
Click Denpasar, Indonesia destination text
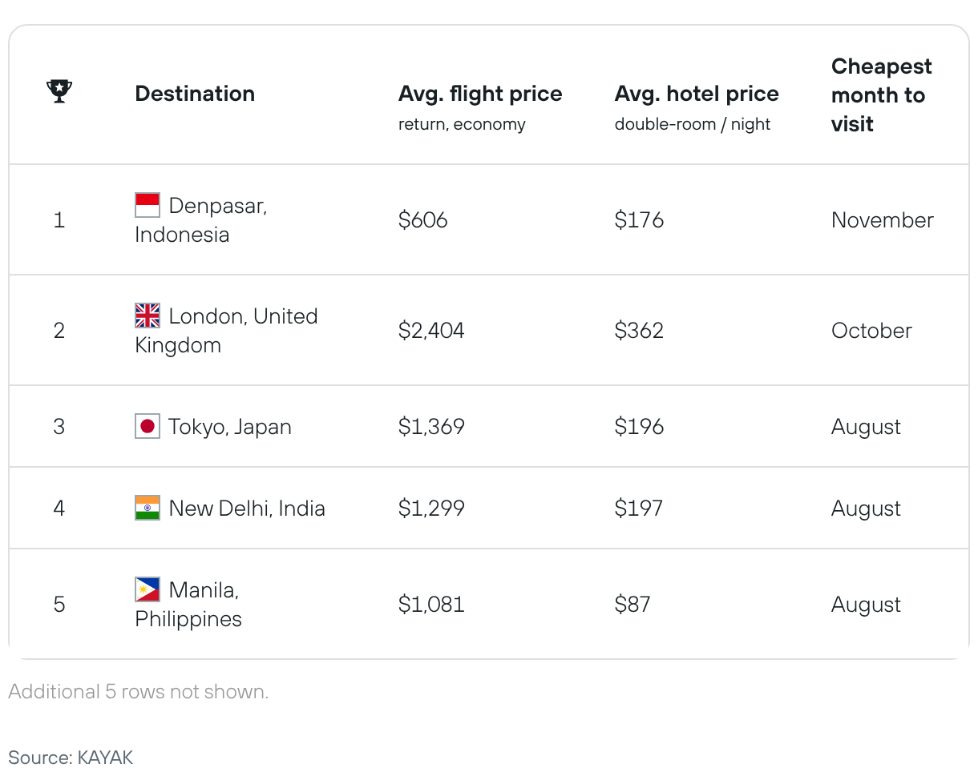pyautogui.click(x=201, y=220)
